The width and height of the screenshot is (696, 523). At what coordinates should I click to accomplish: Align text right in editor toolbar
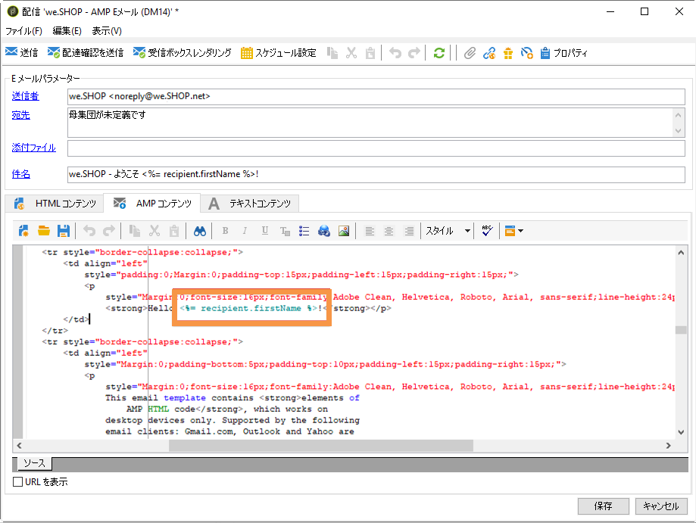pyautogui.click(x=409, y=231)
